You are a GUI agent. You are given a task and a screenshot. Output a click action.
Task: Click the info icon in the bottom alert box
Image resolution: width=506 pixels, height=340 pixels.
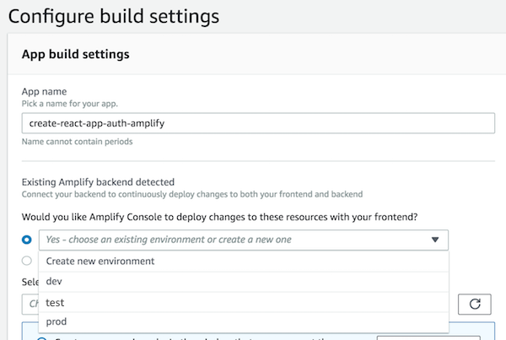point(42,337)
